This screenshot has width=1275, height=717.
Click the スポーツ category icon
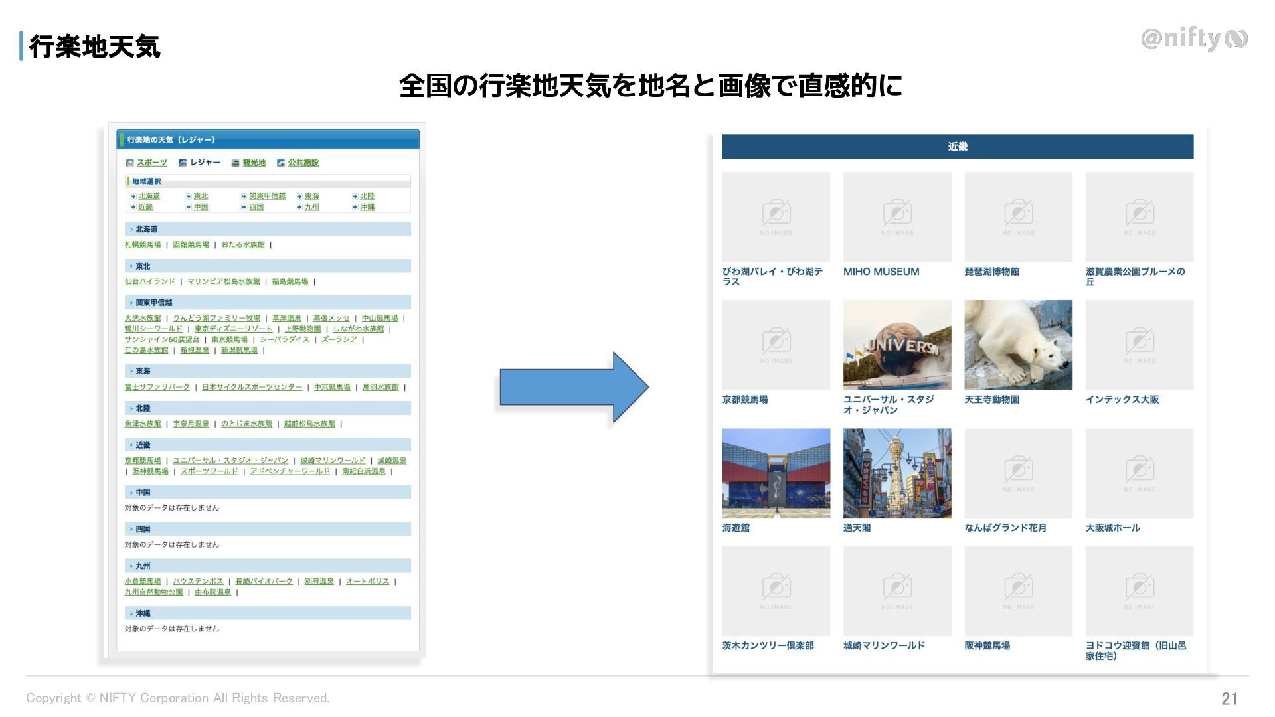pos(130,163)
